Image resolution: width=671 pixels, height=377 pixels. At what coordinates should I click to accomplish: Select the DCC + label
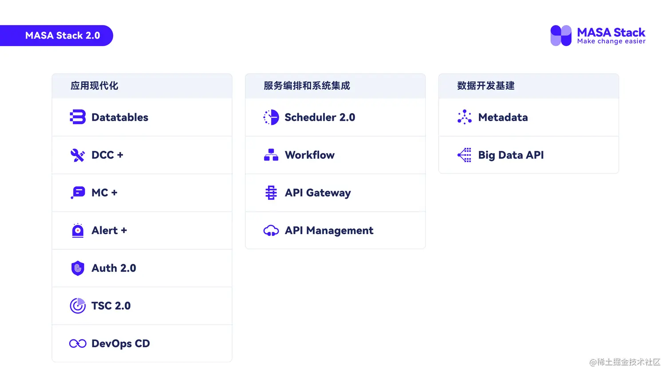[x=107, y=155]
